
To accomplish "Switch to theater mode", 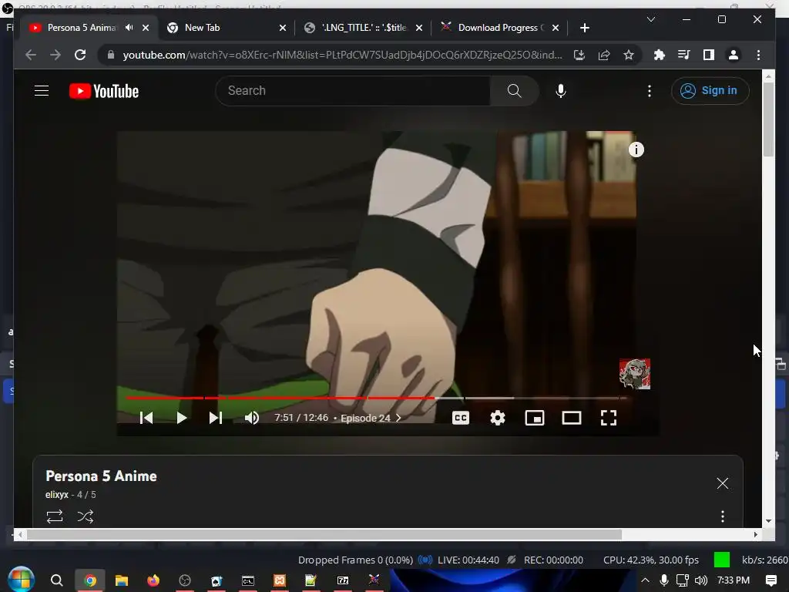I will pyautogui.click(x=572, y=418).
